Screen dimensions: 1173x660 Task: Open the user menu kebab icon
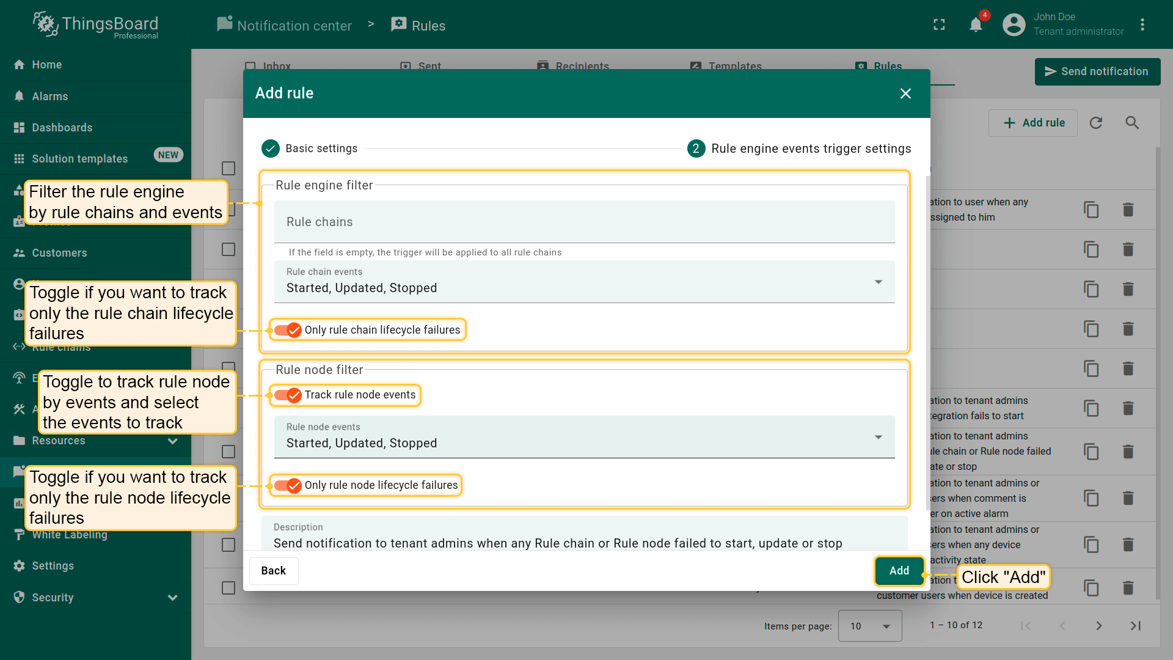(1142, 25)
